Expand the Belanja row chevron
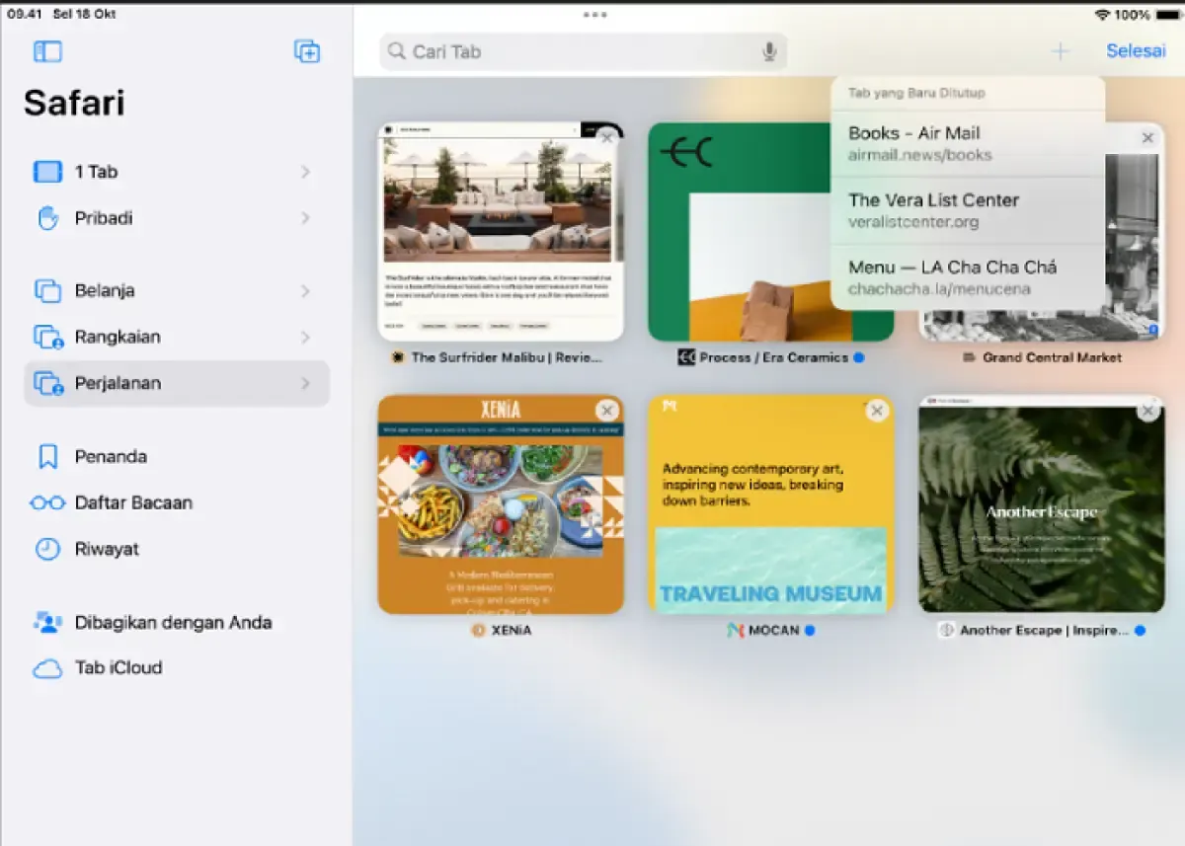The image size is (1185, 846). (x=305, y=290)
